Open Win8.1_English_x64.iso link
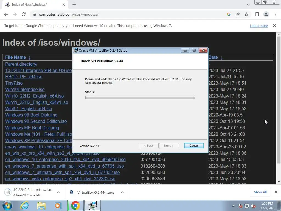The image size is (281, 211). coord(29,109)
